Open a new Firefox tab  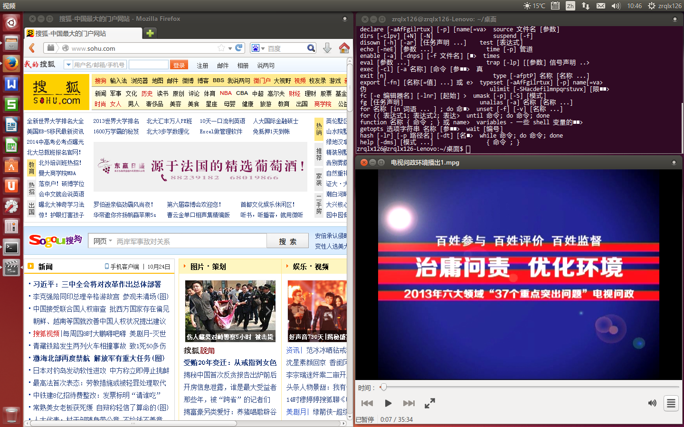click(150, 33)
